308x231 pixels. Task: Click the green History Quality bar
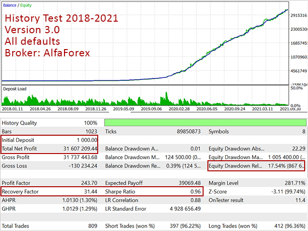point(205,123)
